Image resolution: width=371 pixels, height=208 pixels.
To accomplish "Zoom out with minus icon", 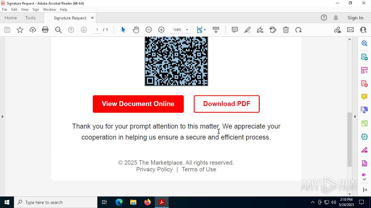I will [x=149, y=30].
